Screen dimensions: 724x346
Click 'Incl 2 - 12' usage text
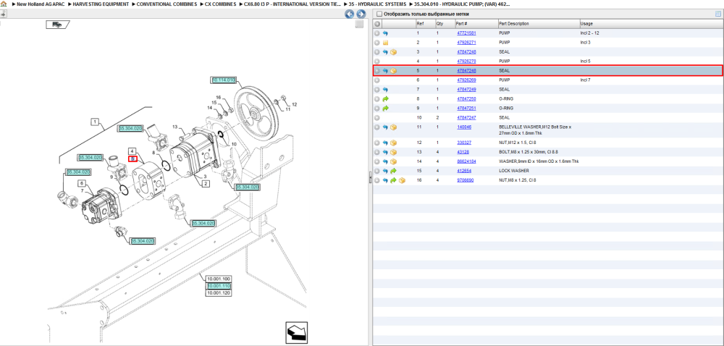(590, 33)
